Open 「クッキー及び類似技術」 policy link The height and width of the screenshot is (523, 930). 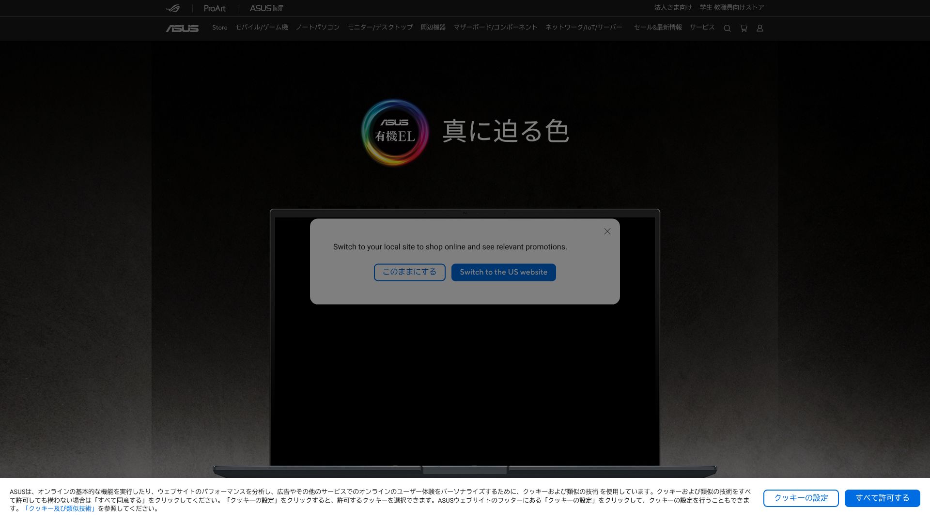pos(60,509)
